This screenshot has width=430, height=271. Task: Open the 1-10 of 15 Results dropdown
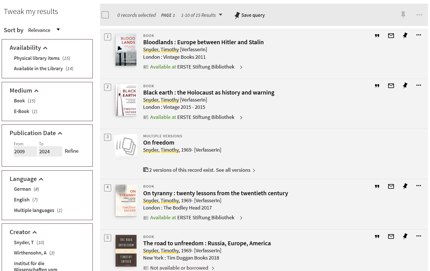pos(202,15)
